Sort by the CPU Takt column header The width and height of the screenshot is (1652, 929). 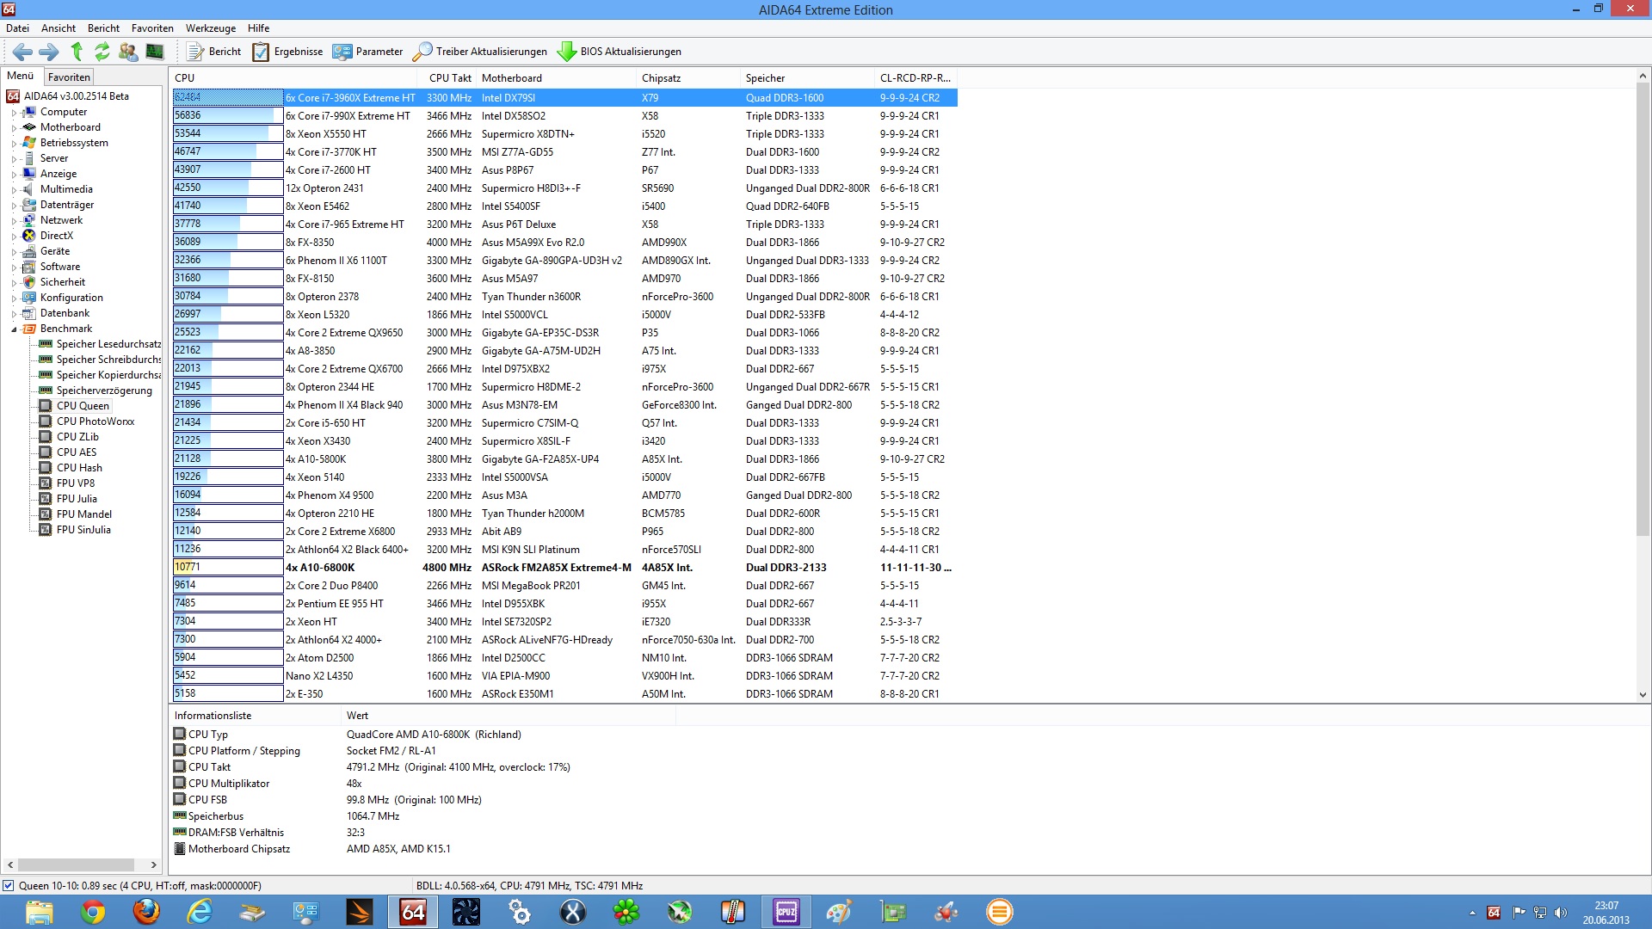pos(450,78)
